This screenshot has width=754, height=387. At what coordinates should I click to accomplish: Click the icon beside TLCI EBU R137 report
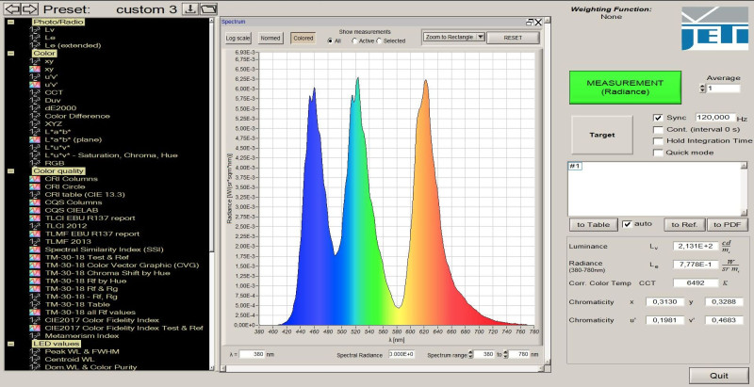point(35,218)
